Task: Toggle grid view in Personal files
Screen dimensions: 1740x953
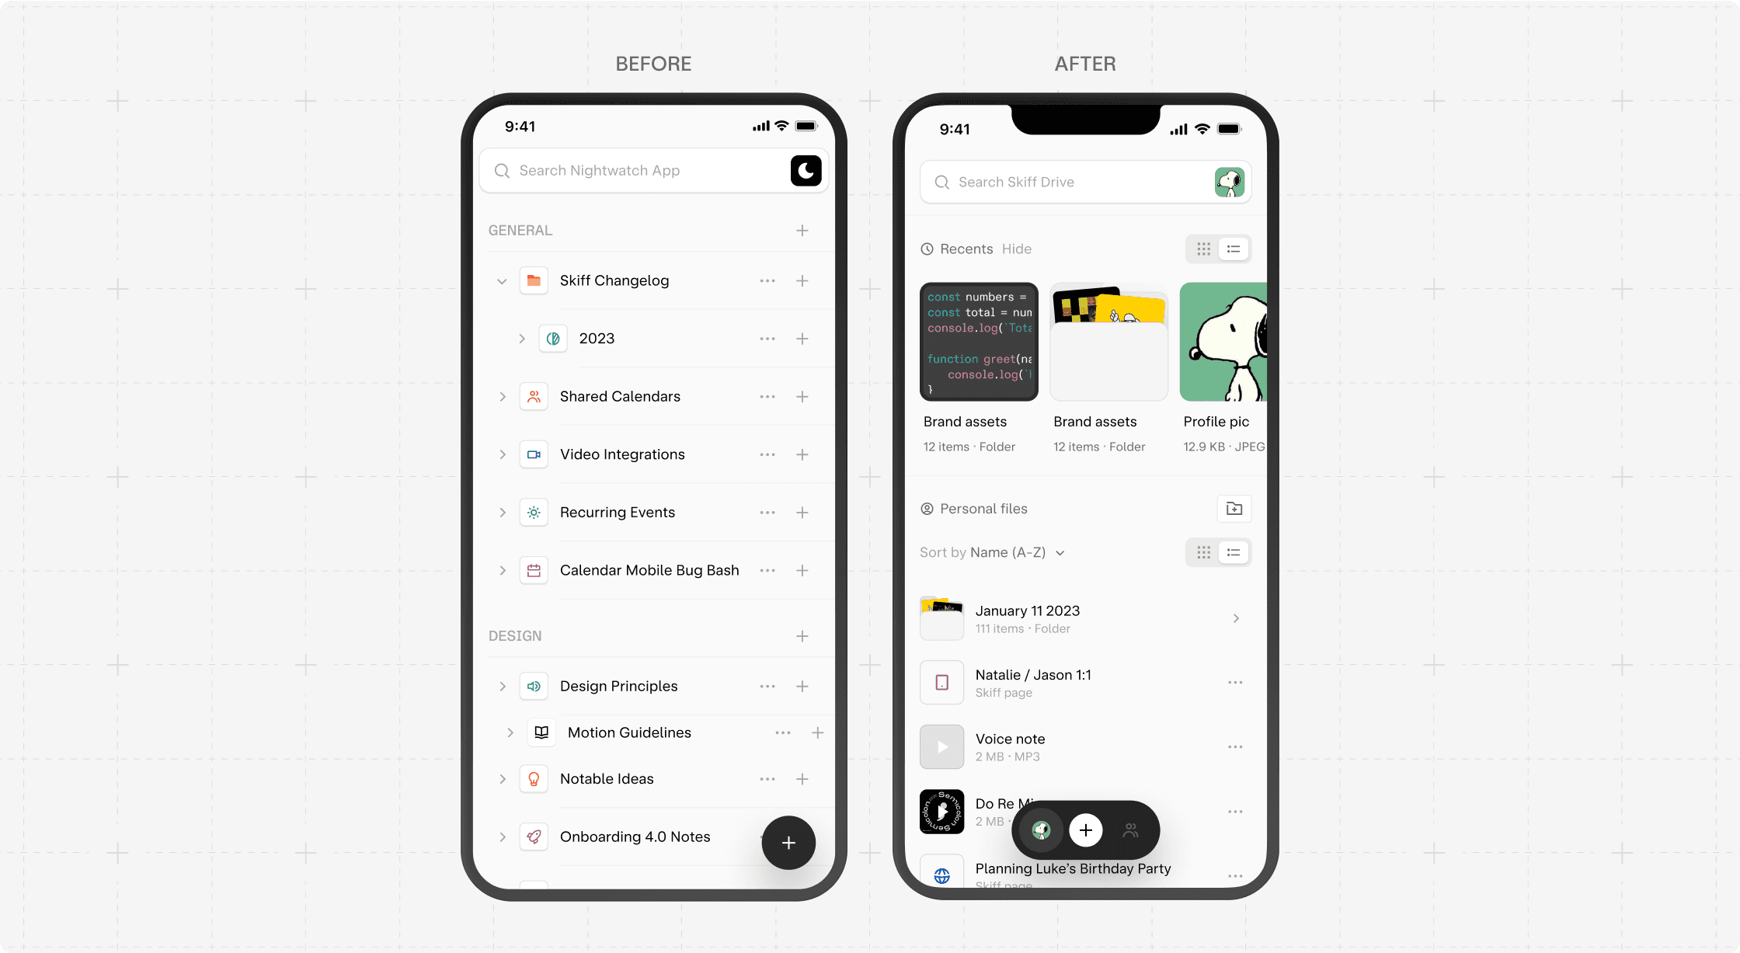Action: pos(1204,551)
